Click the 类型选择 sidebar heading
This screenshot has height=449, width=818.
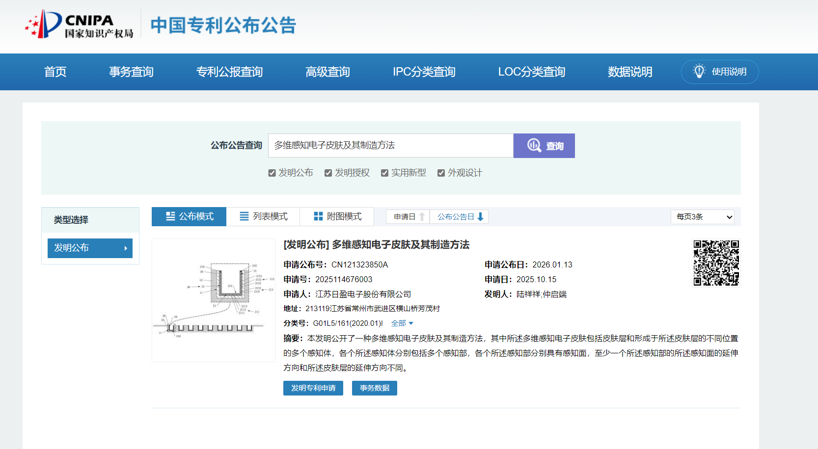pyautogui.click(x=71, y=220)
